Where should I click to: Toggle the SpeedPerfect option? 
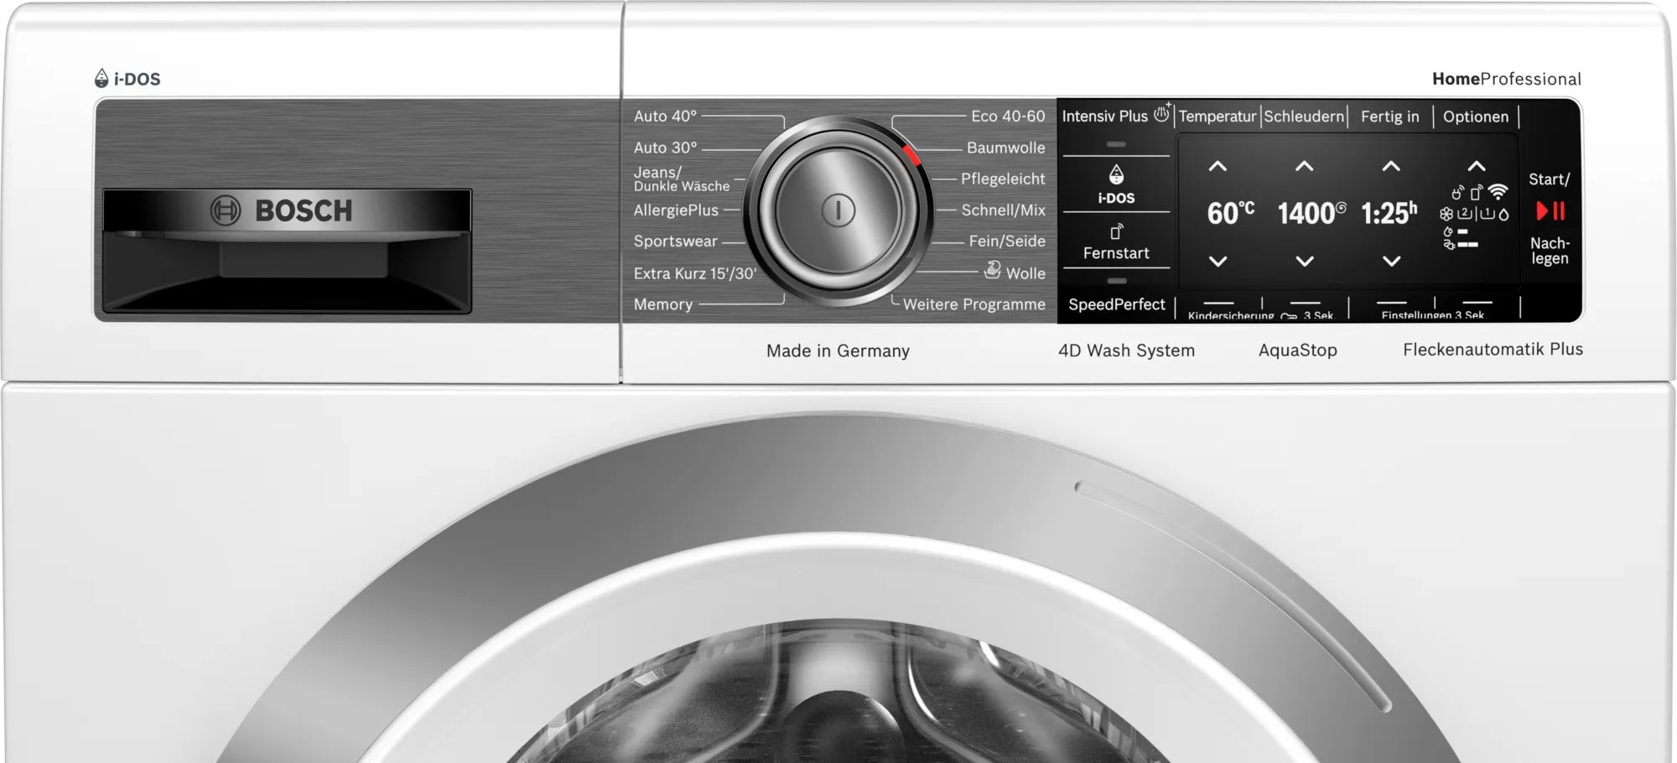point(1116,304)
